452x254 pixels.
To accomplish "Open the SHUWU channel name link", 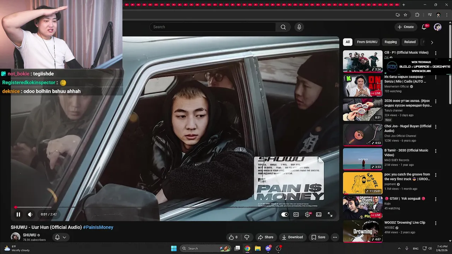I will pos(30,235).
